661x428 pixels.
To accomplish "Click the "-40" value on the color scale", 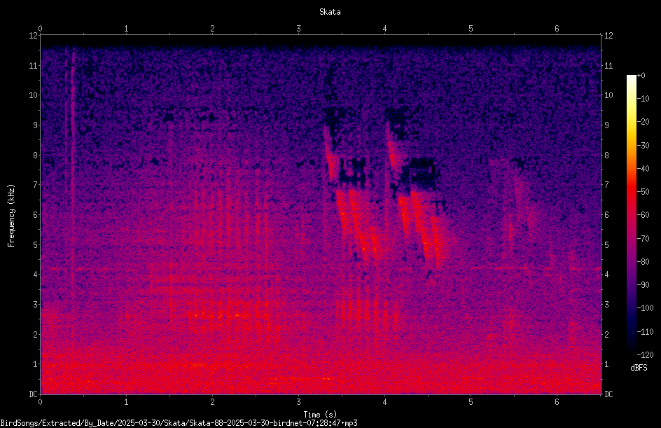I will pos(643,169).
